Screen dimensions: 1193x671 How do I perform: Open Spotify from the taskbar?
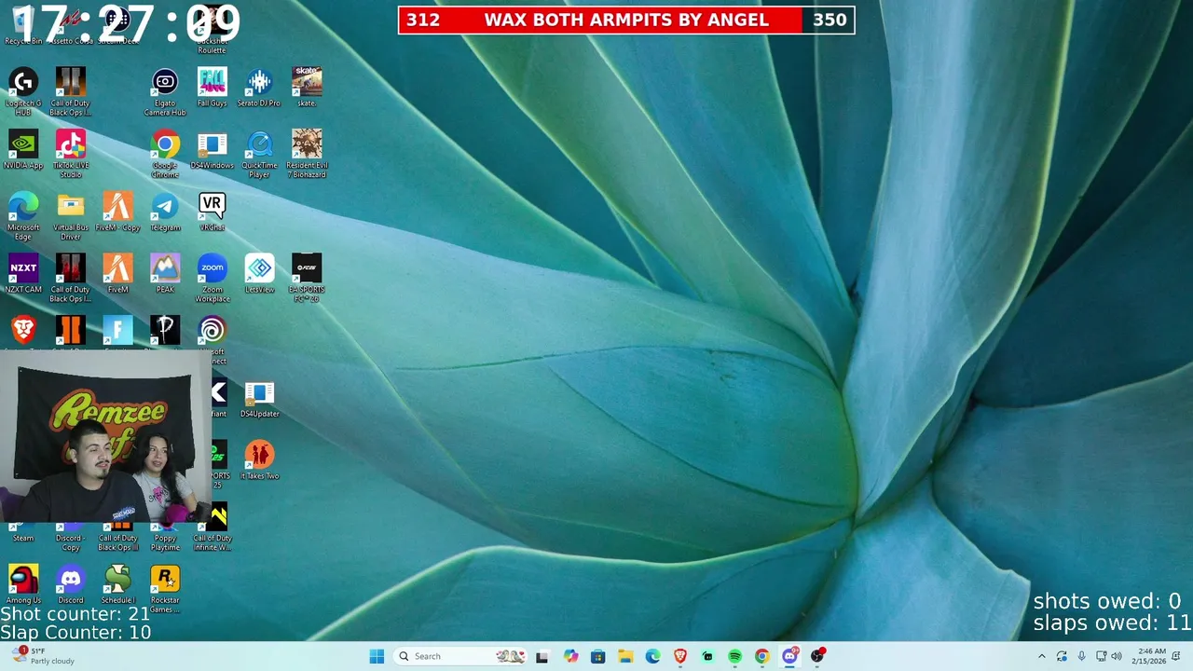[734, 656]
